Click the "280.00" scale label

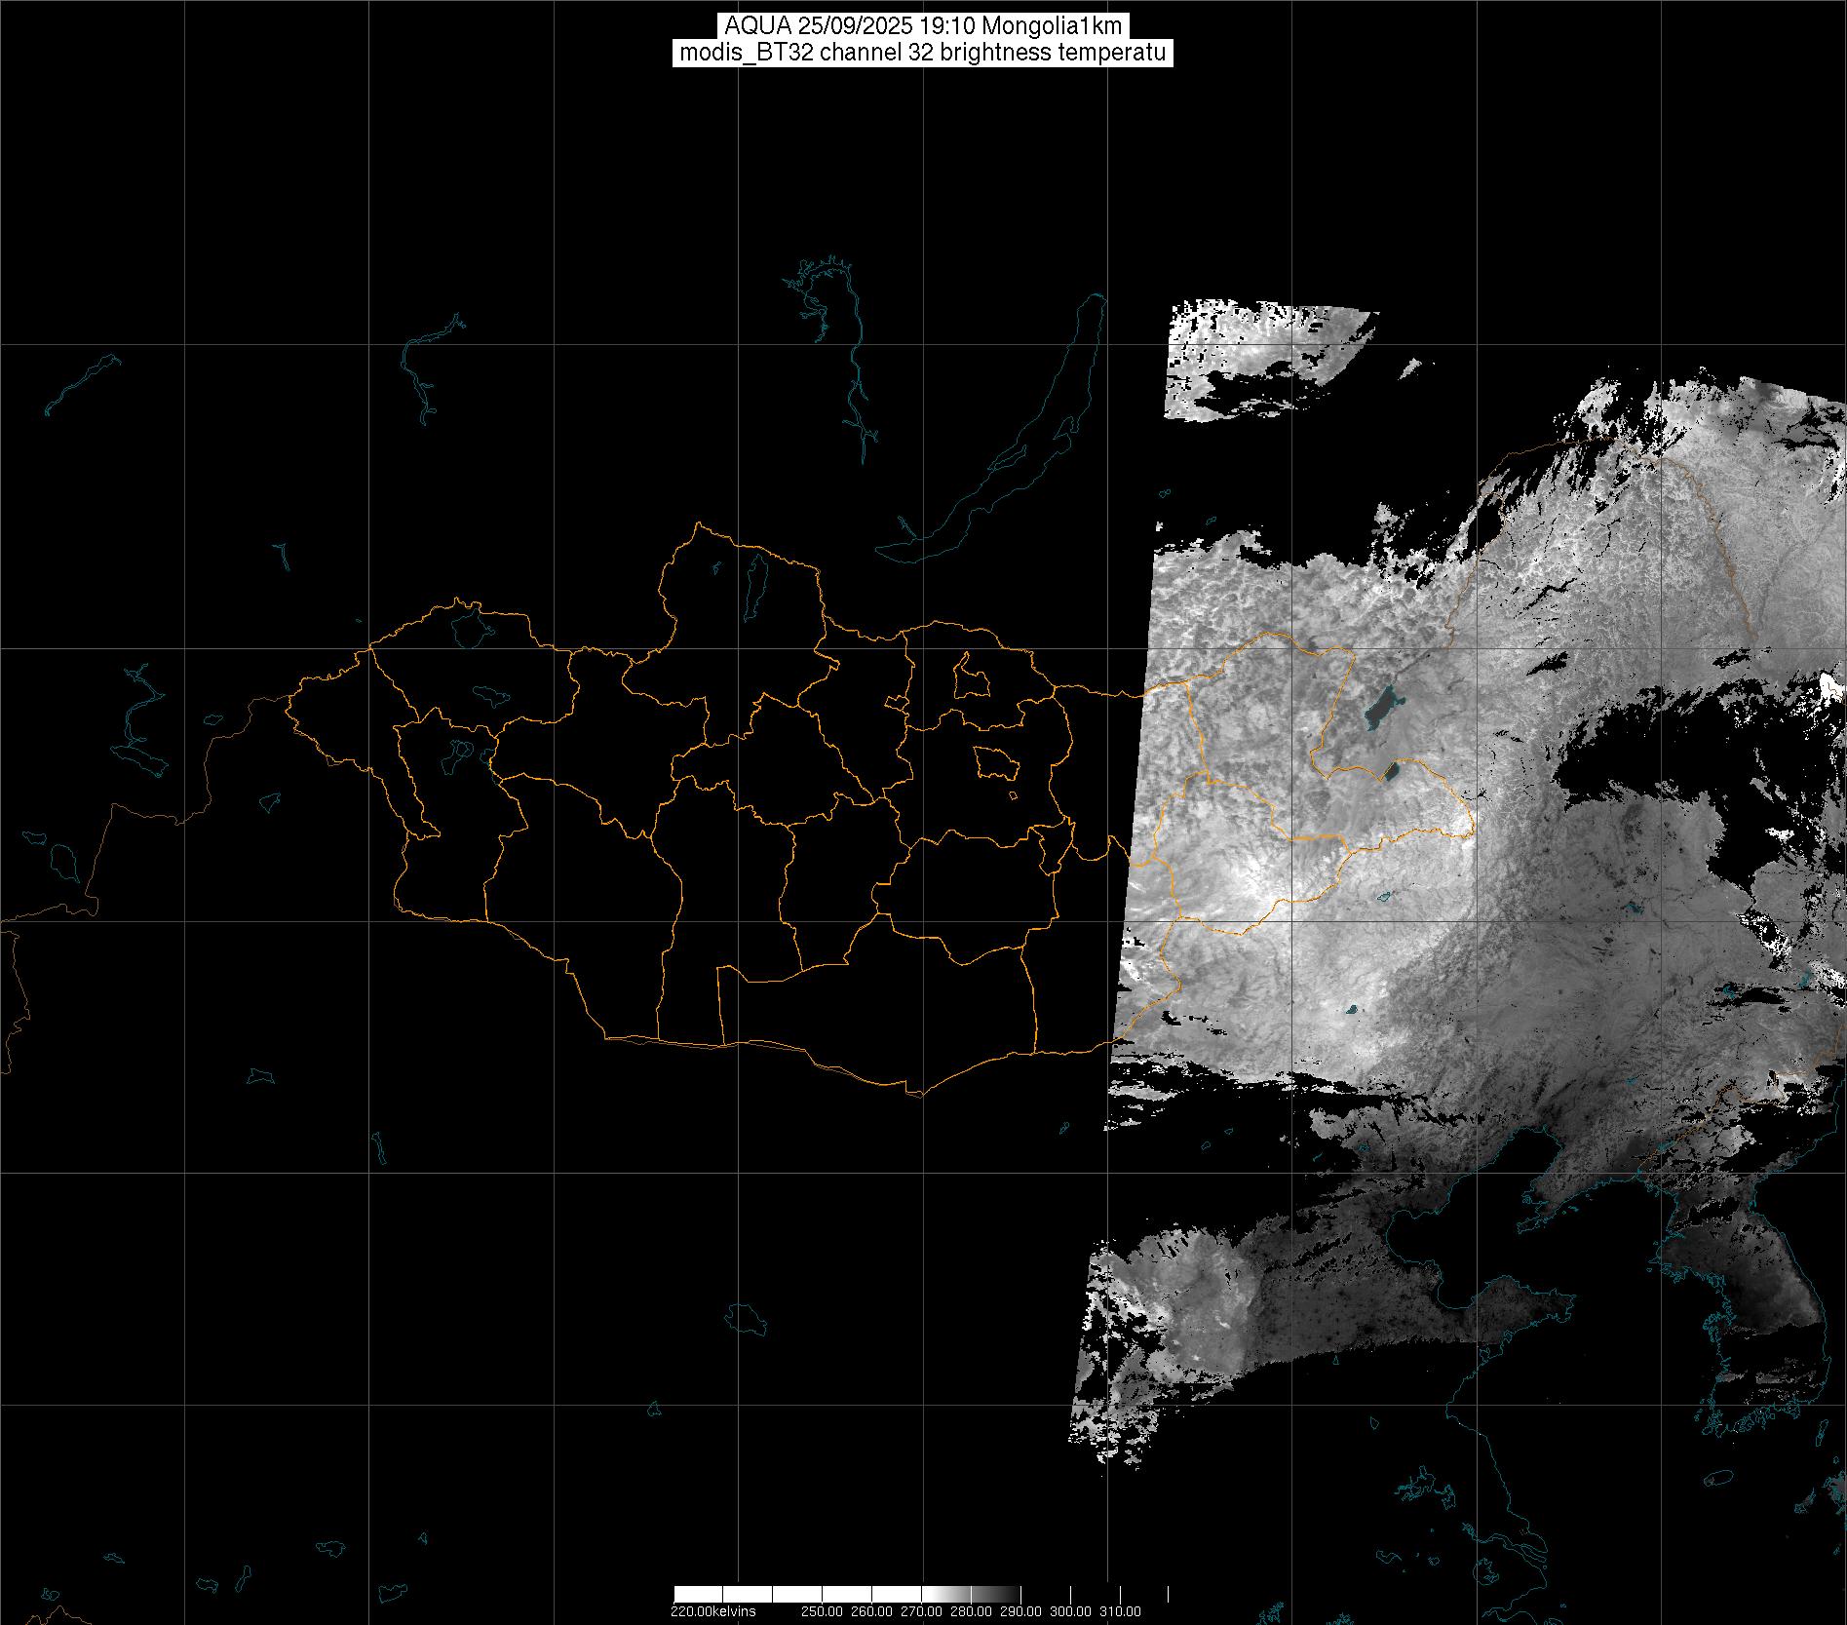(971, 1611)
